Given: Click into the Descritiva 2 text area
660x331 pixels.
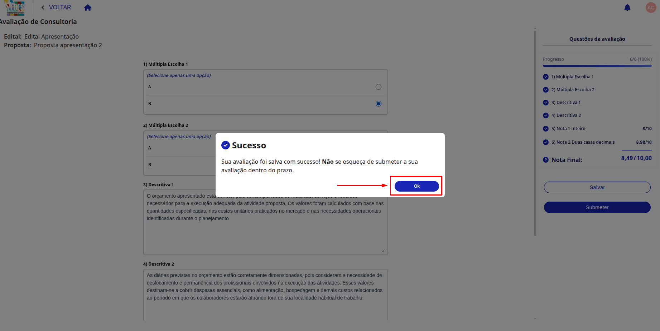Looking at the screenshot, I should 265,295.
